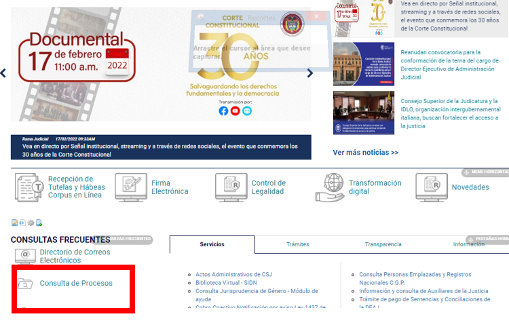Open the Transformación digital link

click(375, 187)
